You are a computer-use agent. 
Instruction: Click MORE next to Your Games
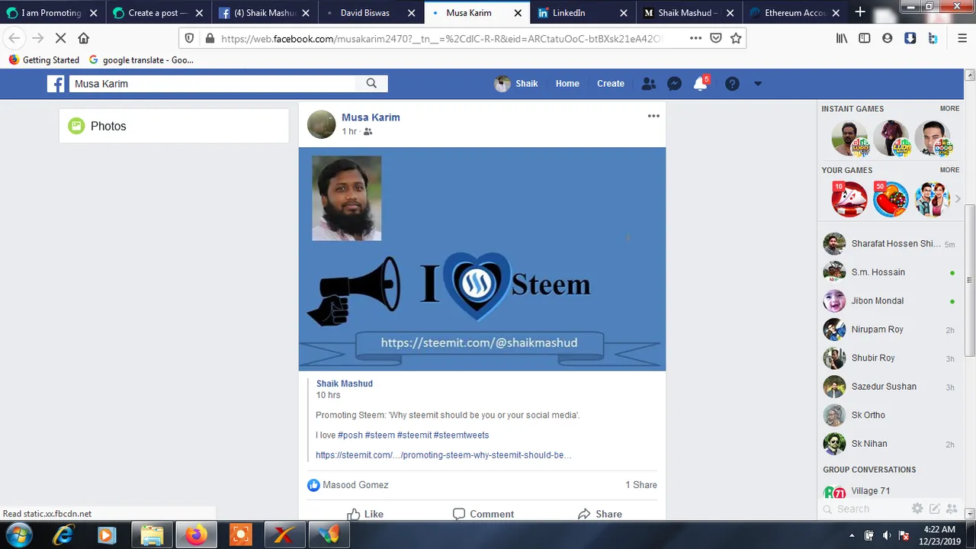click(x=949, y=170)
